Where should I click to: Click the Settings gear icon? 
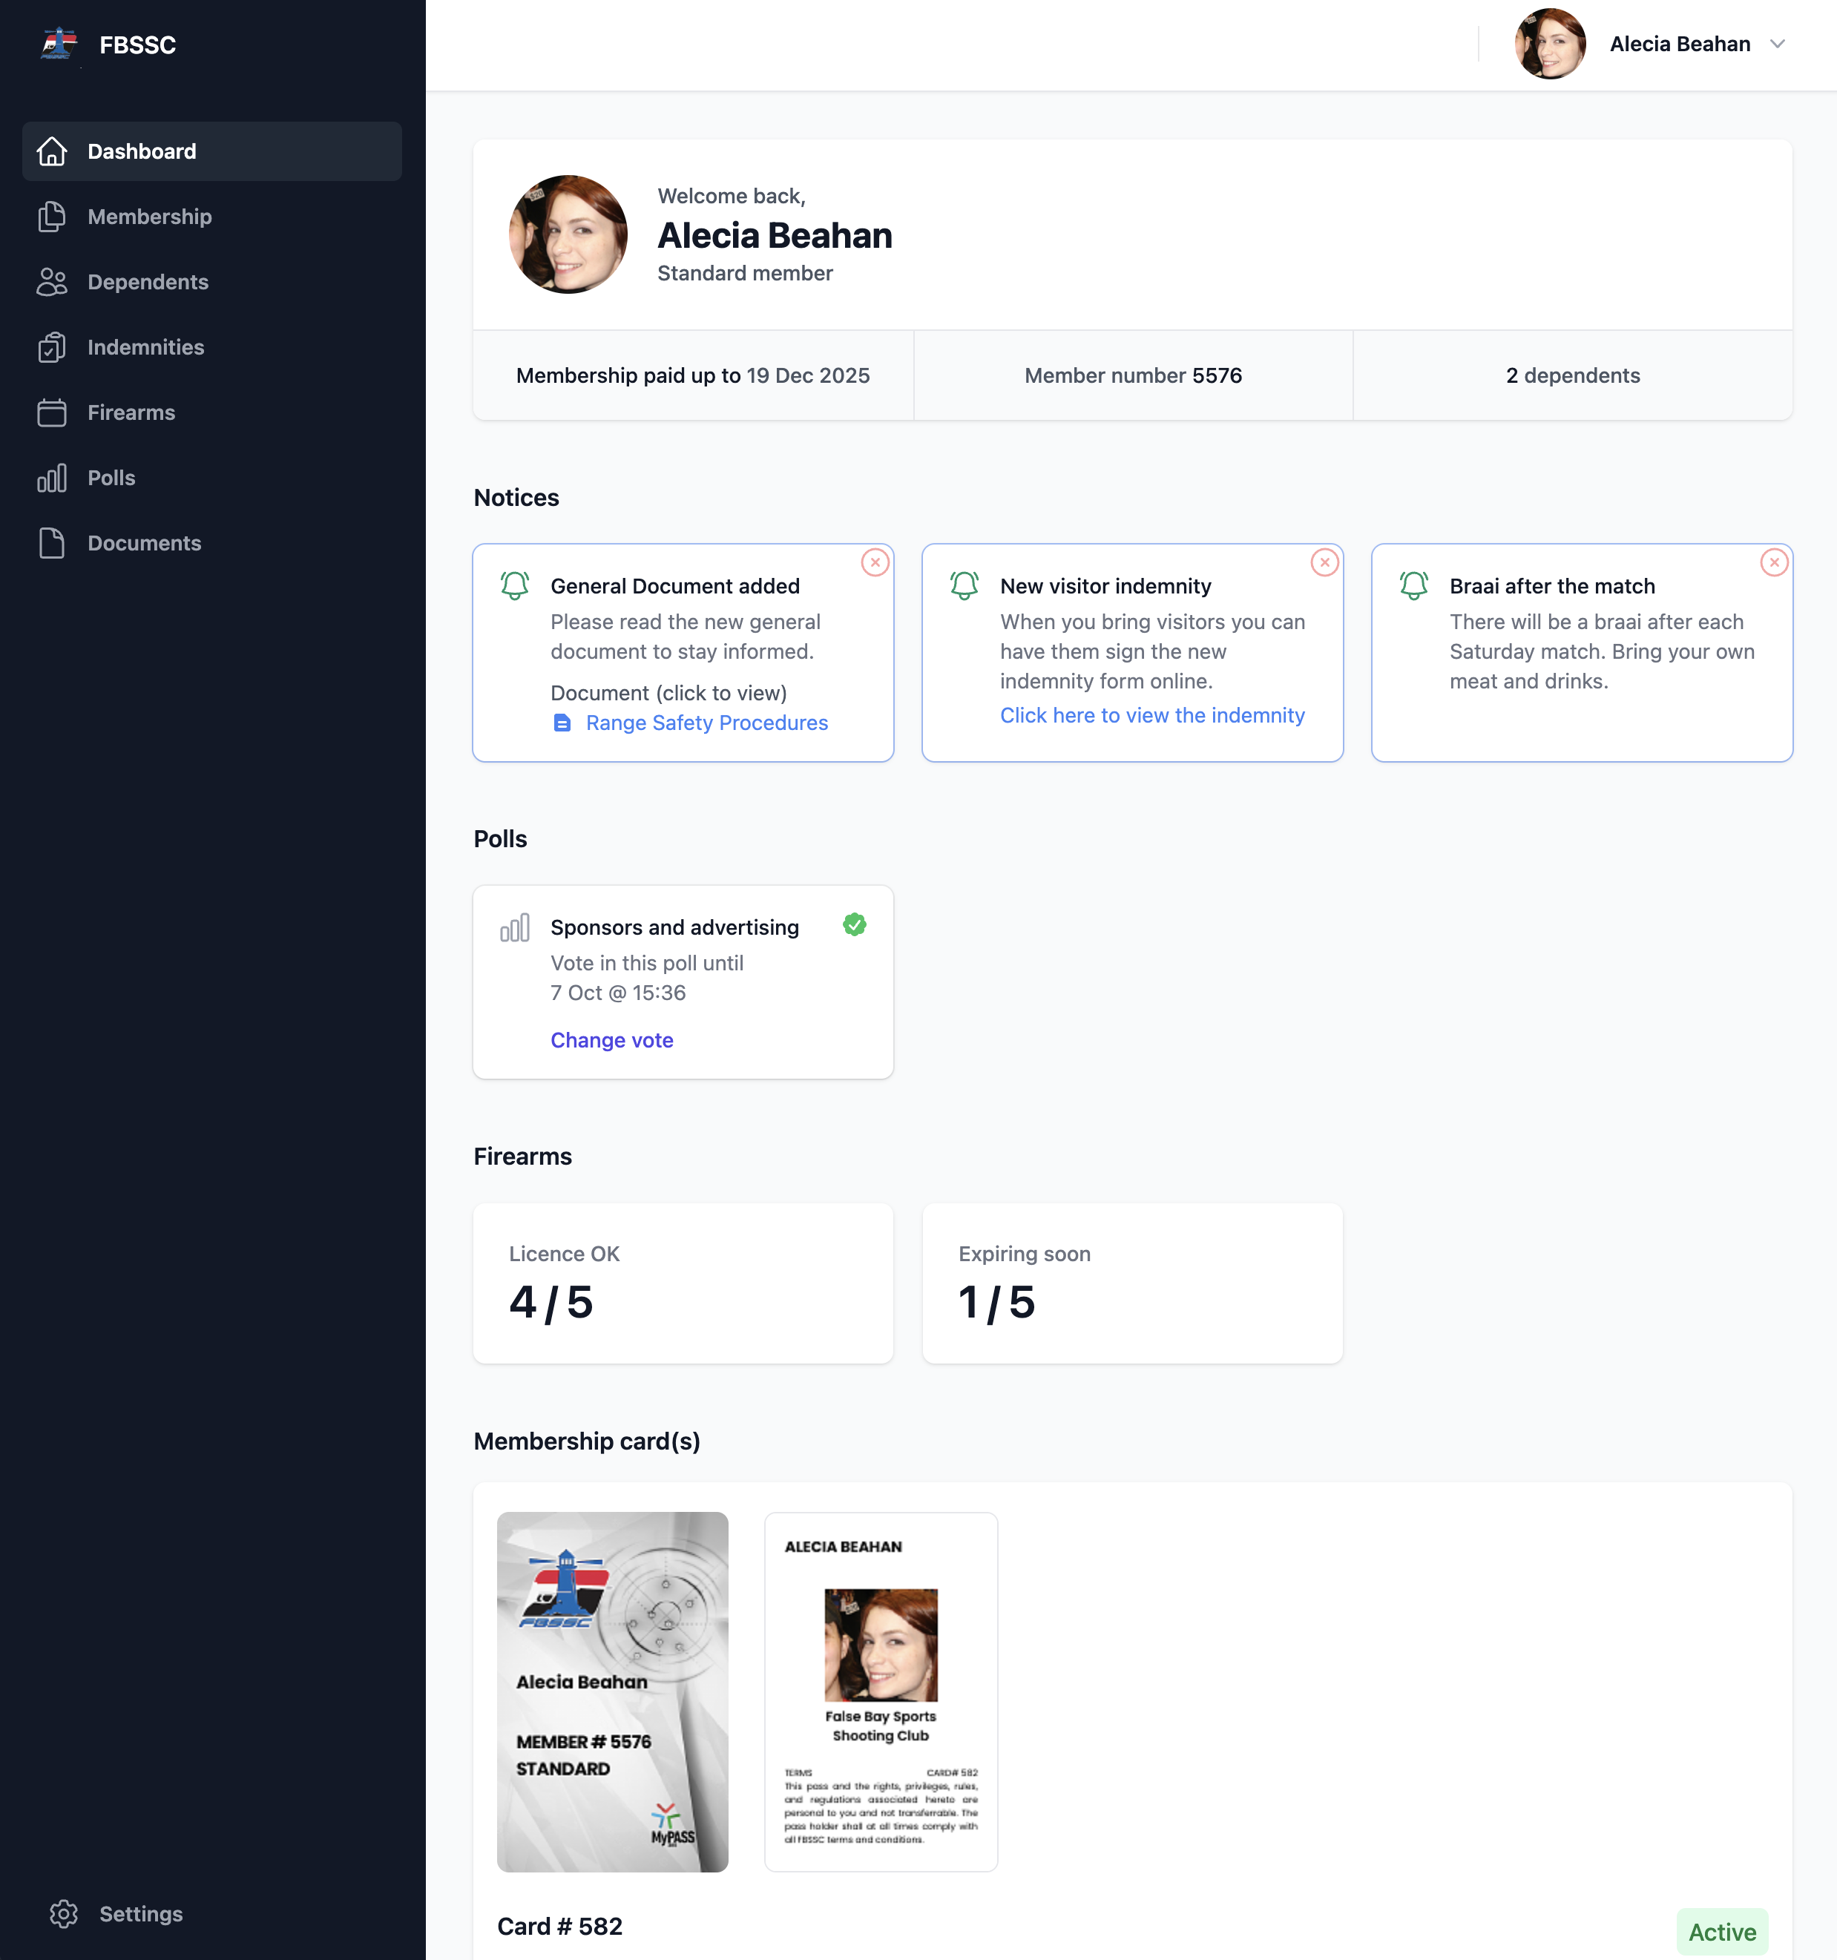(x=64, y=1914)
